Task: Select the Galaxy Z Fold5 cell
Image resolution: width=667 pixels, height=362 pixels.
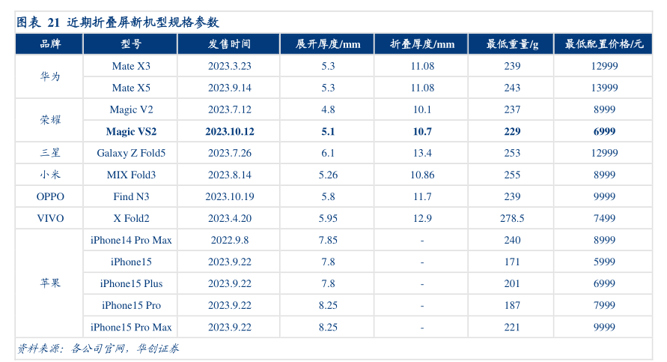Action: (x=131, y=153)
